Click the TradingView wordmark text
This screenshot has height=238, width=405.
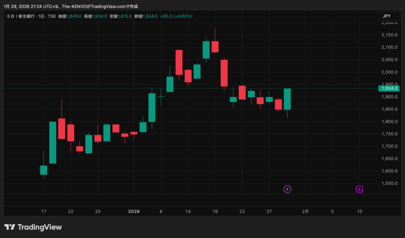coord(40,227)
